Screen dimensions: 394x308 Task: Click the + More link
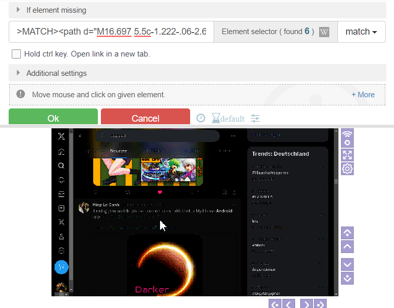(363, 95)
